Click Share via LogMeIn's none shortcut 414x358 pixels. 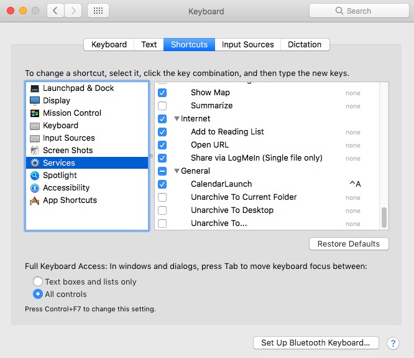click(353, 159)
